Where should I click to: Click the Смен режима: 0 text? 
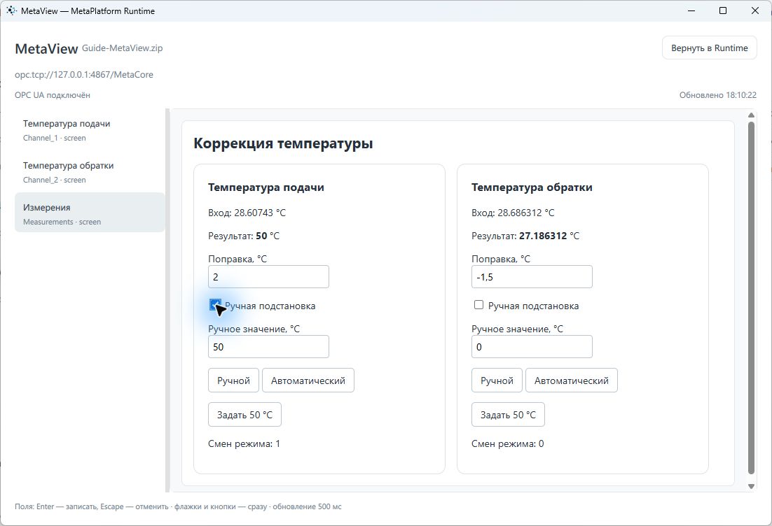click(508, 444)
